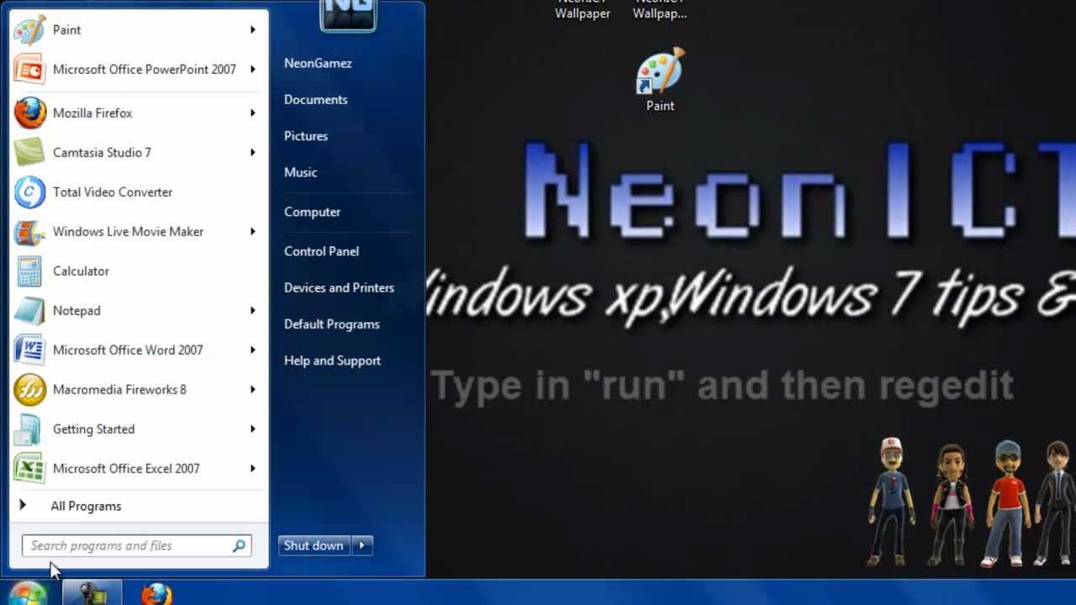The image size is (1076, 605).
Task: Expand PowerPoint 2007 jump list arrow
Action: 252,69
